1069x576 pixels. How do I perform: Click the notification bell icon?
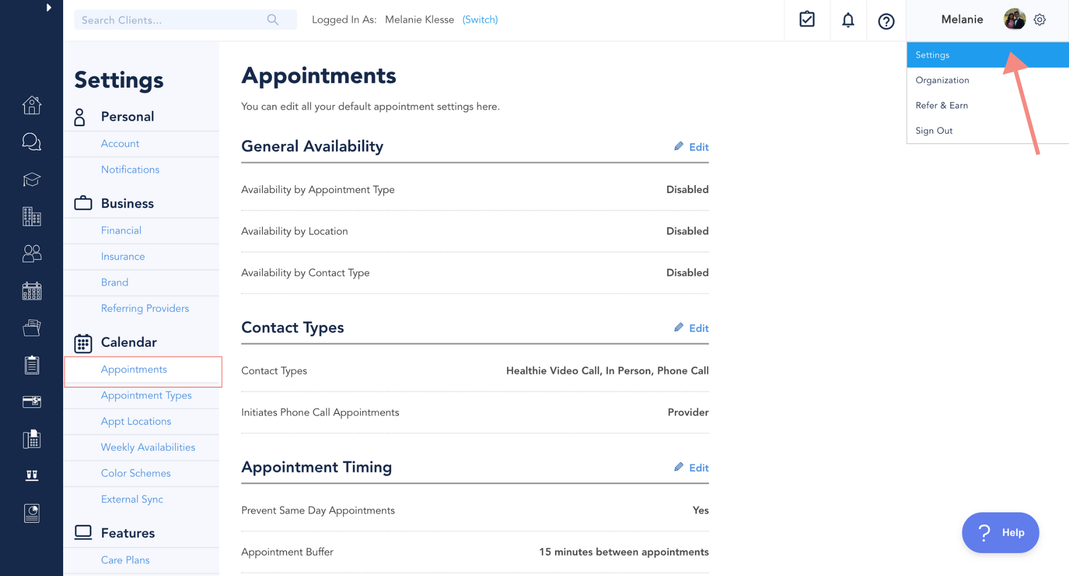pos(848,20)
